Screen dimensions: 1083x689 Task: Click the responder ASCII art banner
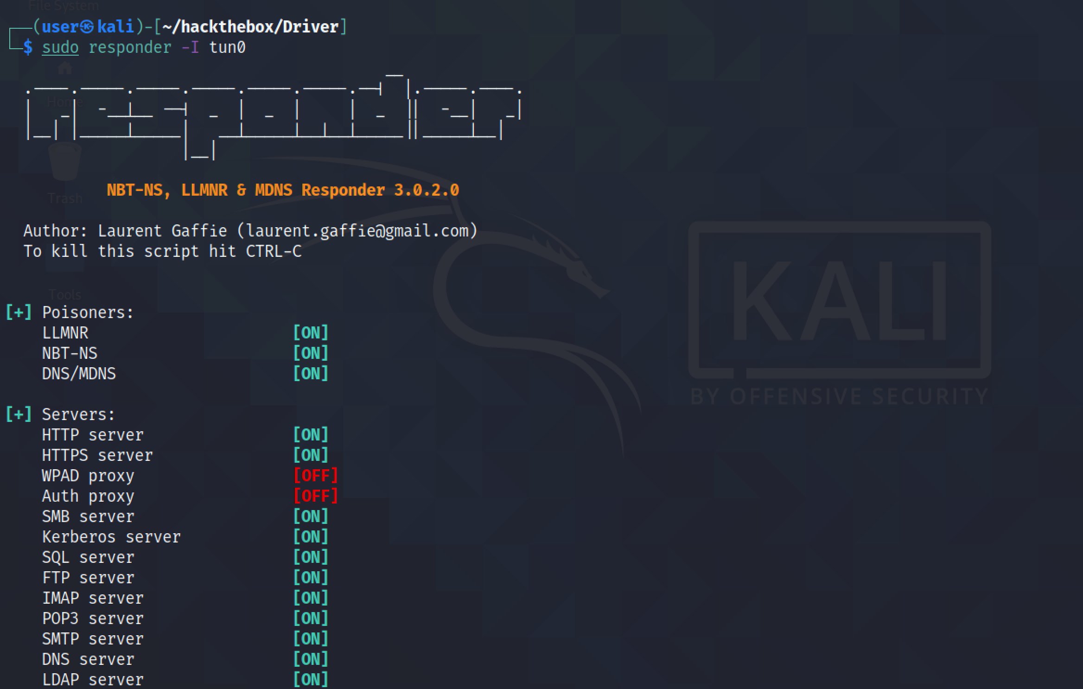274,116
